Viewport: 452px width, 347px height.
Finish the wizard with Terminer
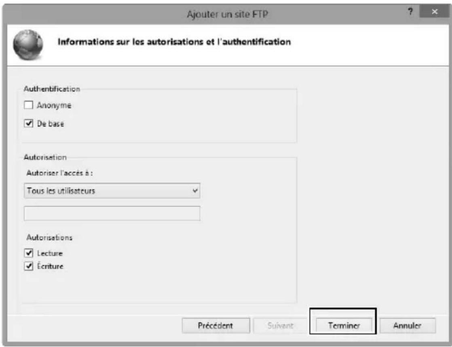pyautogui.click(x=344, y=326)
